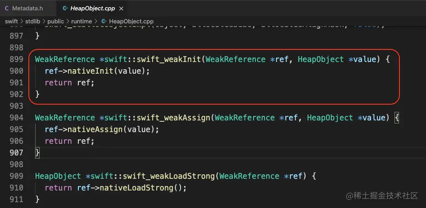Click the C file icon on Metadata.h tab
This screenshot has height=208, width=426.
(x=7, y=9)
